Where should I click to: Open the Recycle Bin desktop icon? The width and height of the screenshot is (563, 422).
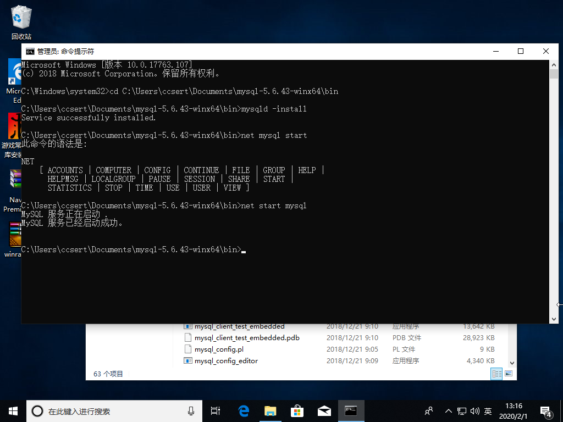tap(21, 22)
